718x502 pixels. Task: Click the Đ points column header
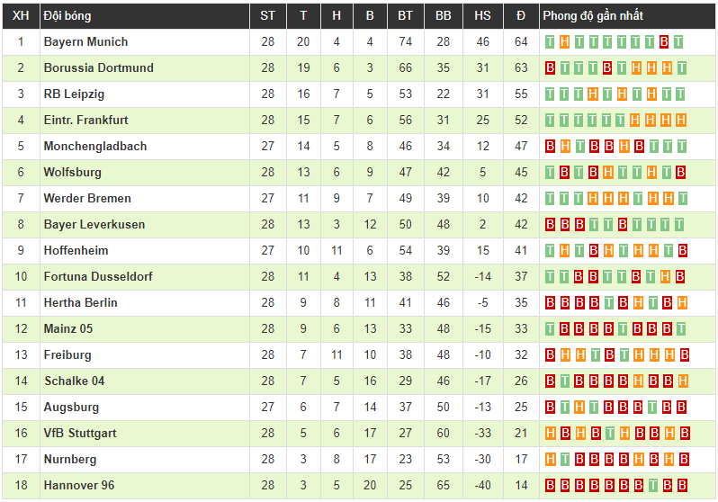(521, 16)
